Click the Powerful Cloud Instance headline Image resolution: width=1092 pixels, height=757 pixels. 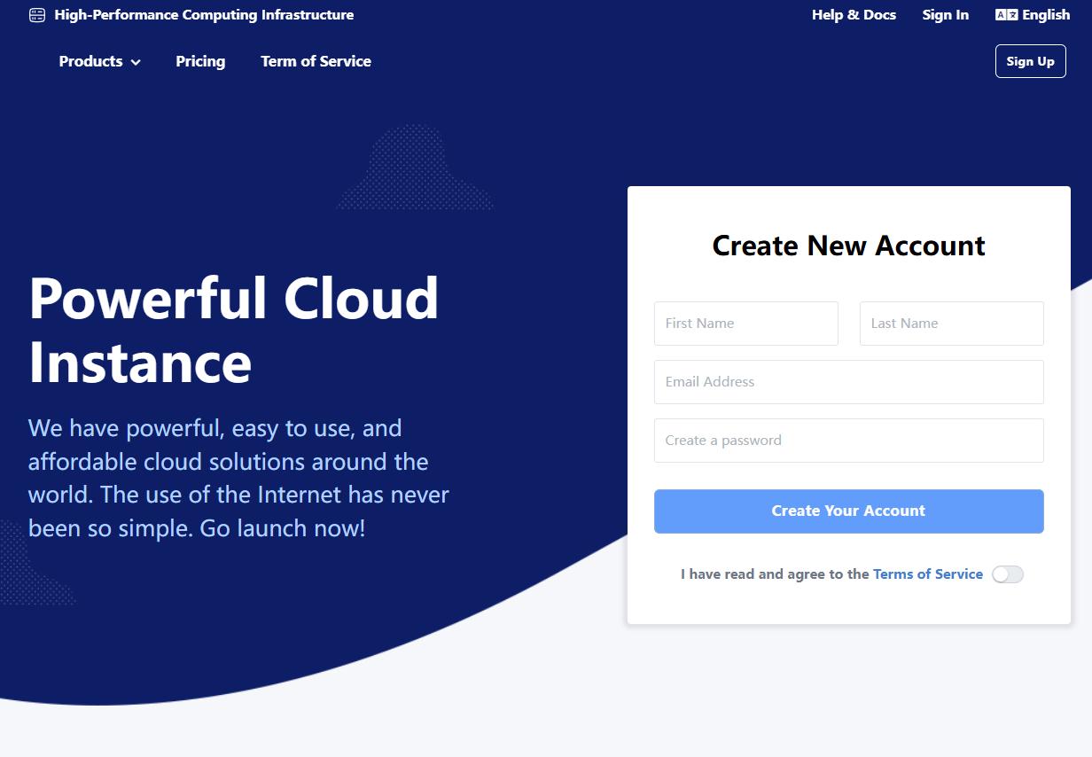(x=234, y=330)
